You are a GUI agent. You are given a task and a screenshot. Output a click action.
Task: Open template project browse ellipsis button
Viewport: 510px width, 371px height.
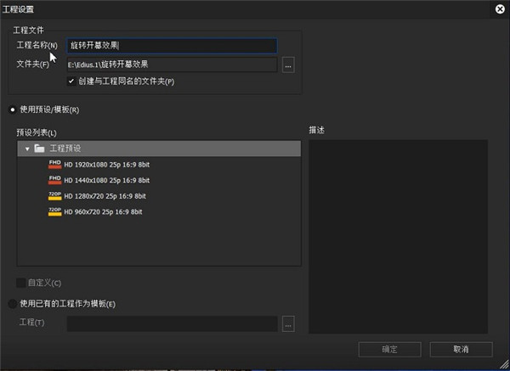point(288,324)
